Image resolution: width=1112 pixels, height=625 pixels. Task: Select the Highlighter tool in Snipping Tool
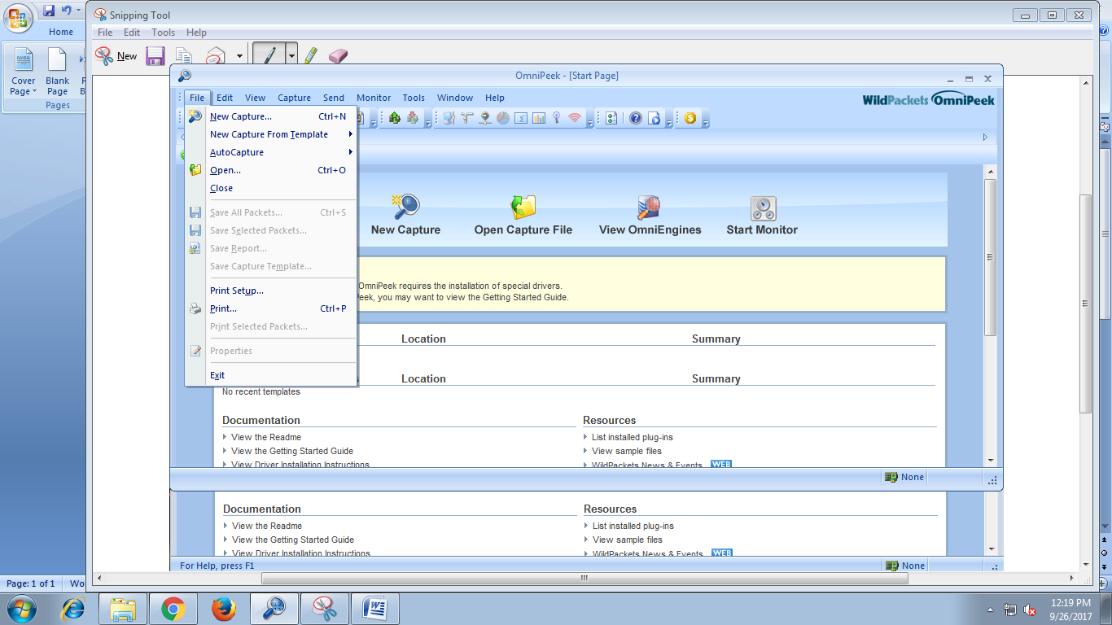310,55
